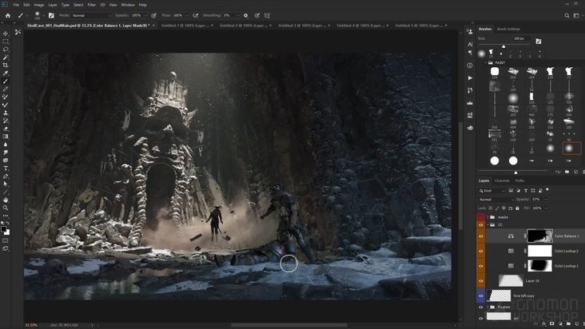Open smoothing options gear icon
The width and height of the screenshot is (585, 329).
point(246,16)
